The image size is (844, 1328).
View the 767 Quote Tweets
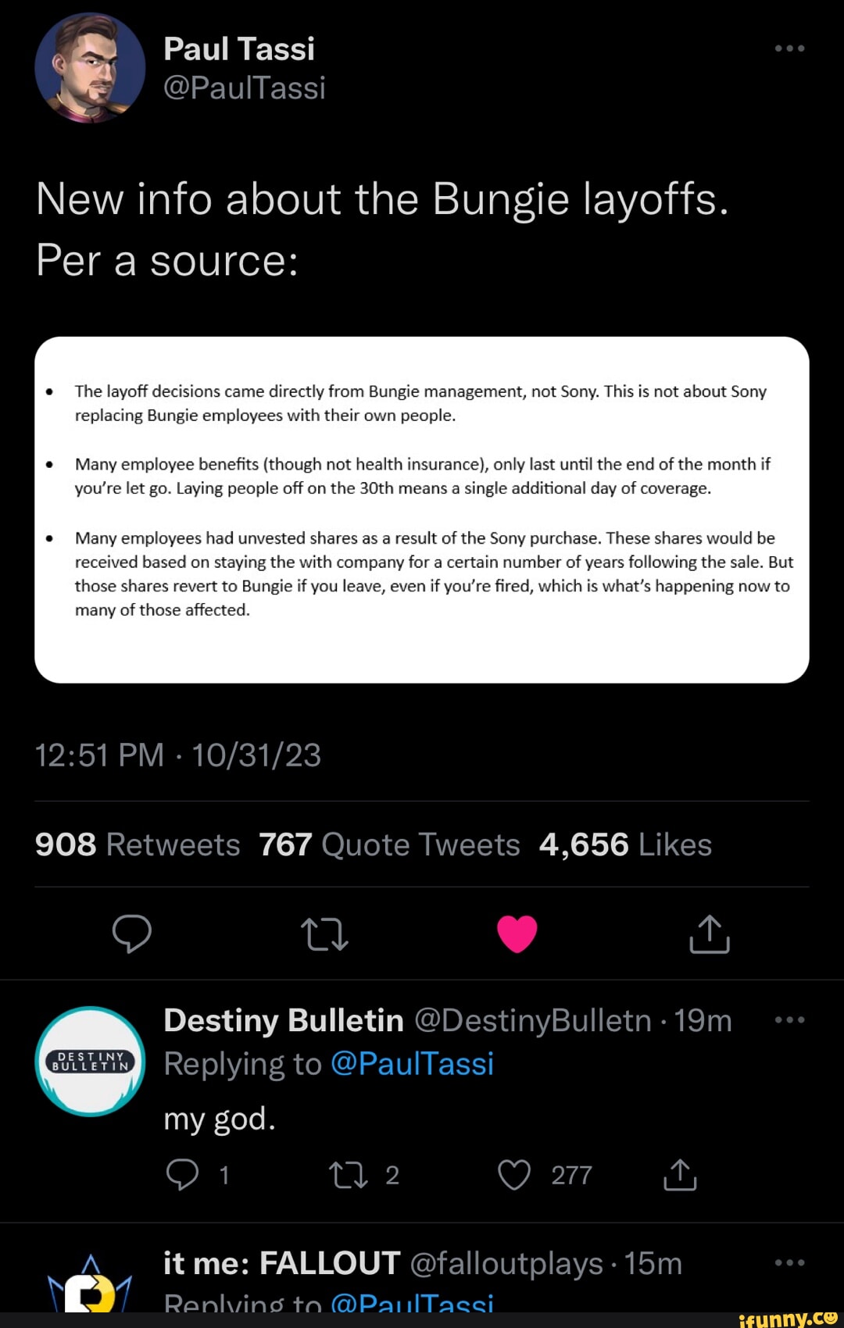point(389,844)
